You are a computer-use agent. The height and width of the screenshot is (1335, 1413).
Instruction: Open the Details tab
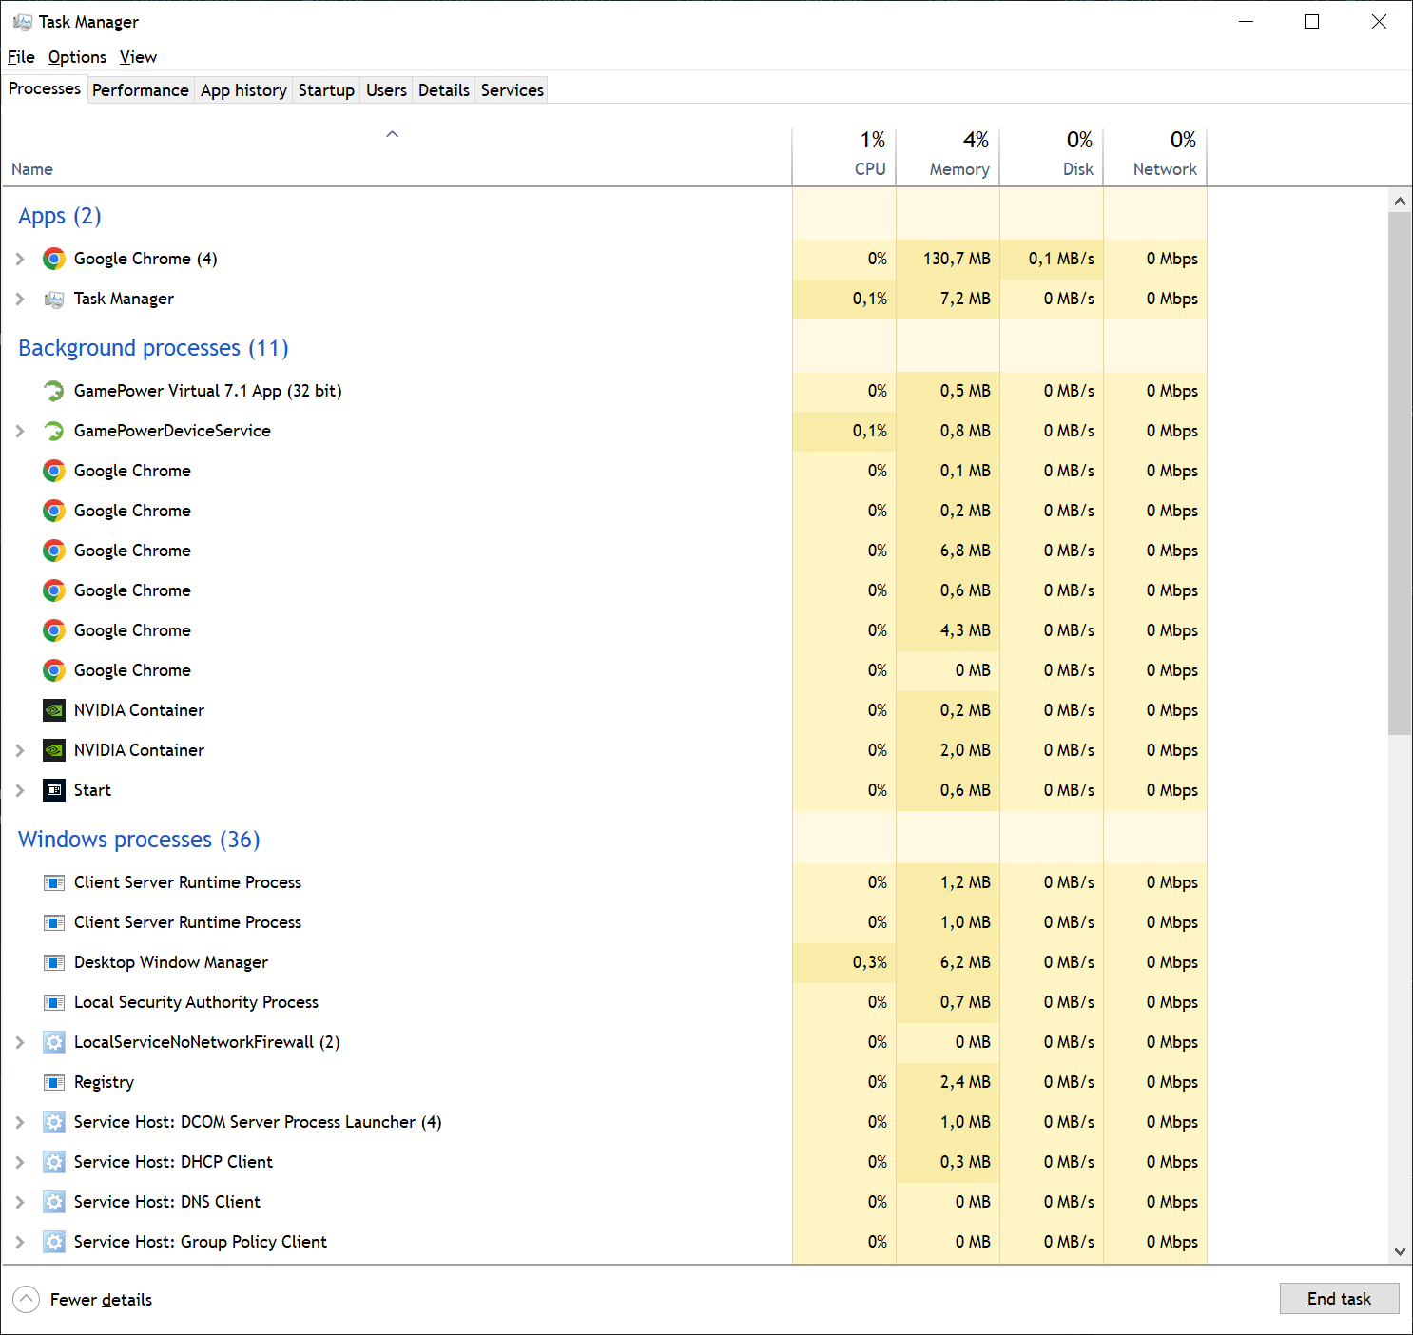[x=444, y=90]
